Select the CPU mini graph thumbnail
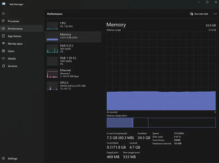The width and height of the screenshot is (219, 163). pyautogui.click(x=52, y=26)
